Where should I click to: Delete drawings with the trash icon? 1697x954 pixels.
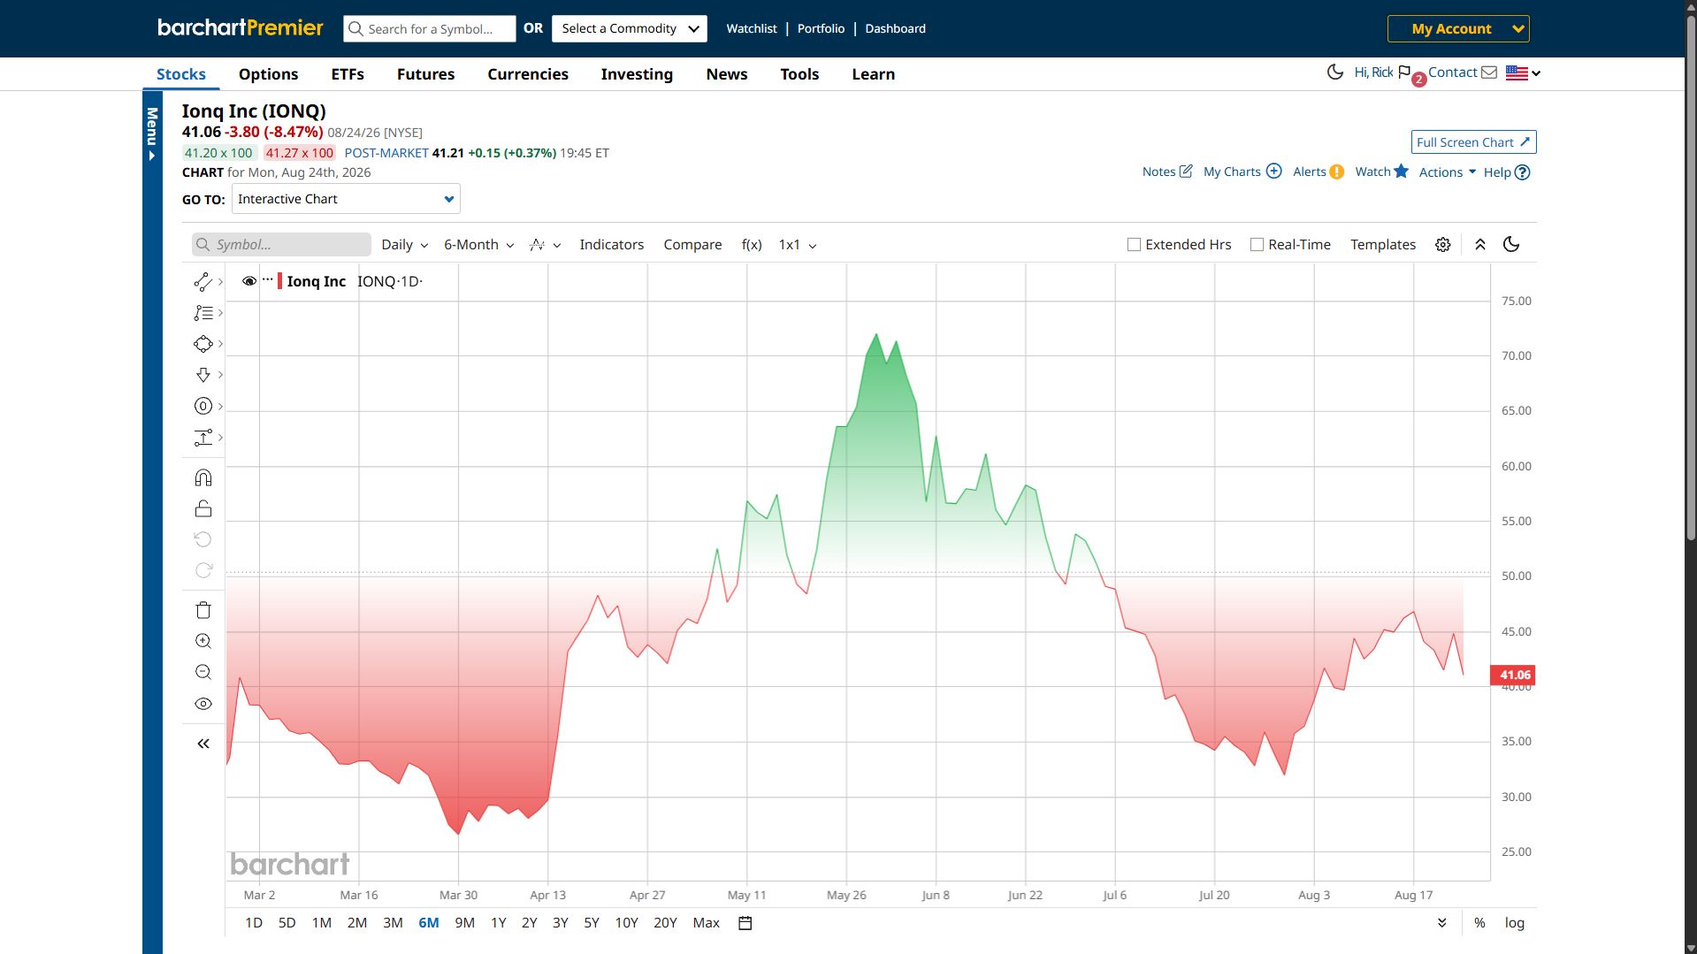click(x=203, y=610)
